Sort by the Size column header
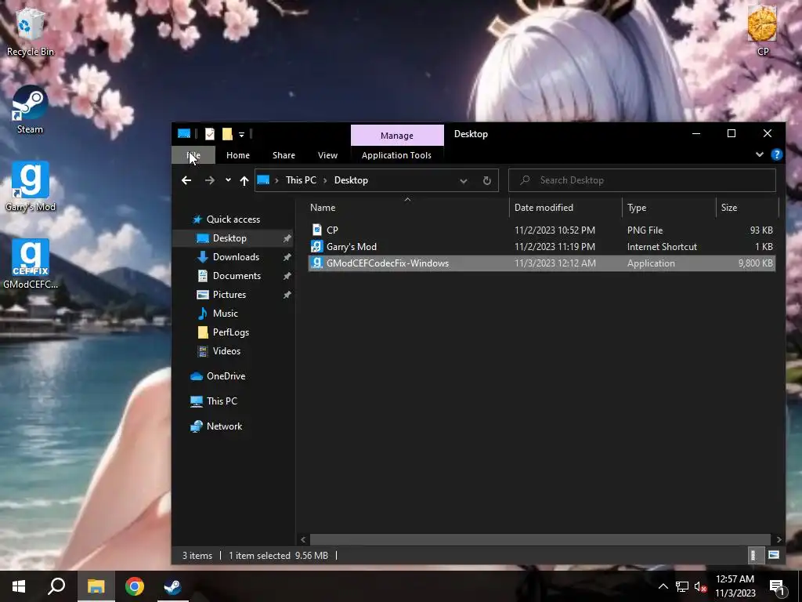The image size is (802, 602). click(x=746, y=207)
